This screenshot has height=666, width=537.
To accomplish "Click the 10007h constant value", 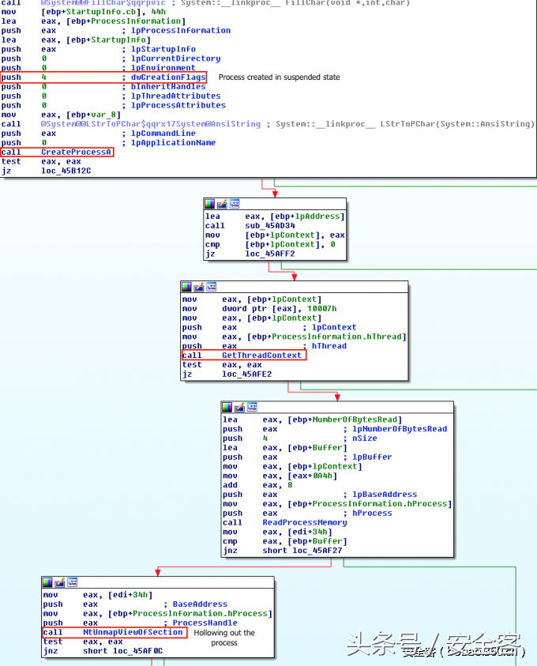I will pyautogui.click(x=321, y=308).
